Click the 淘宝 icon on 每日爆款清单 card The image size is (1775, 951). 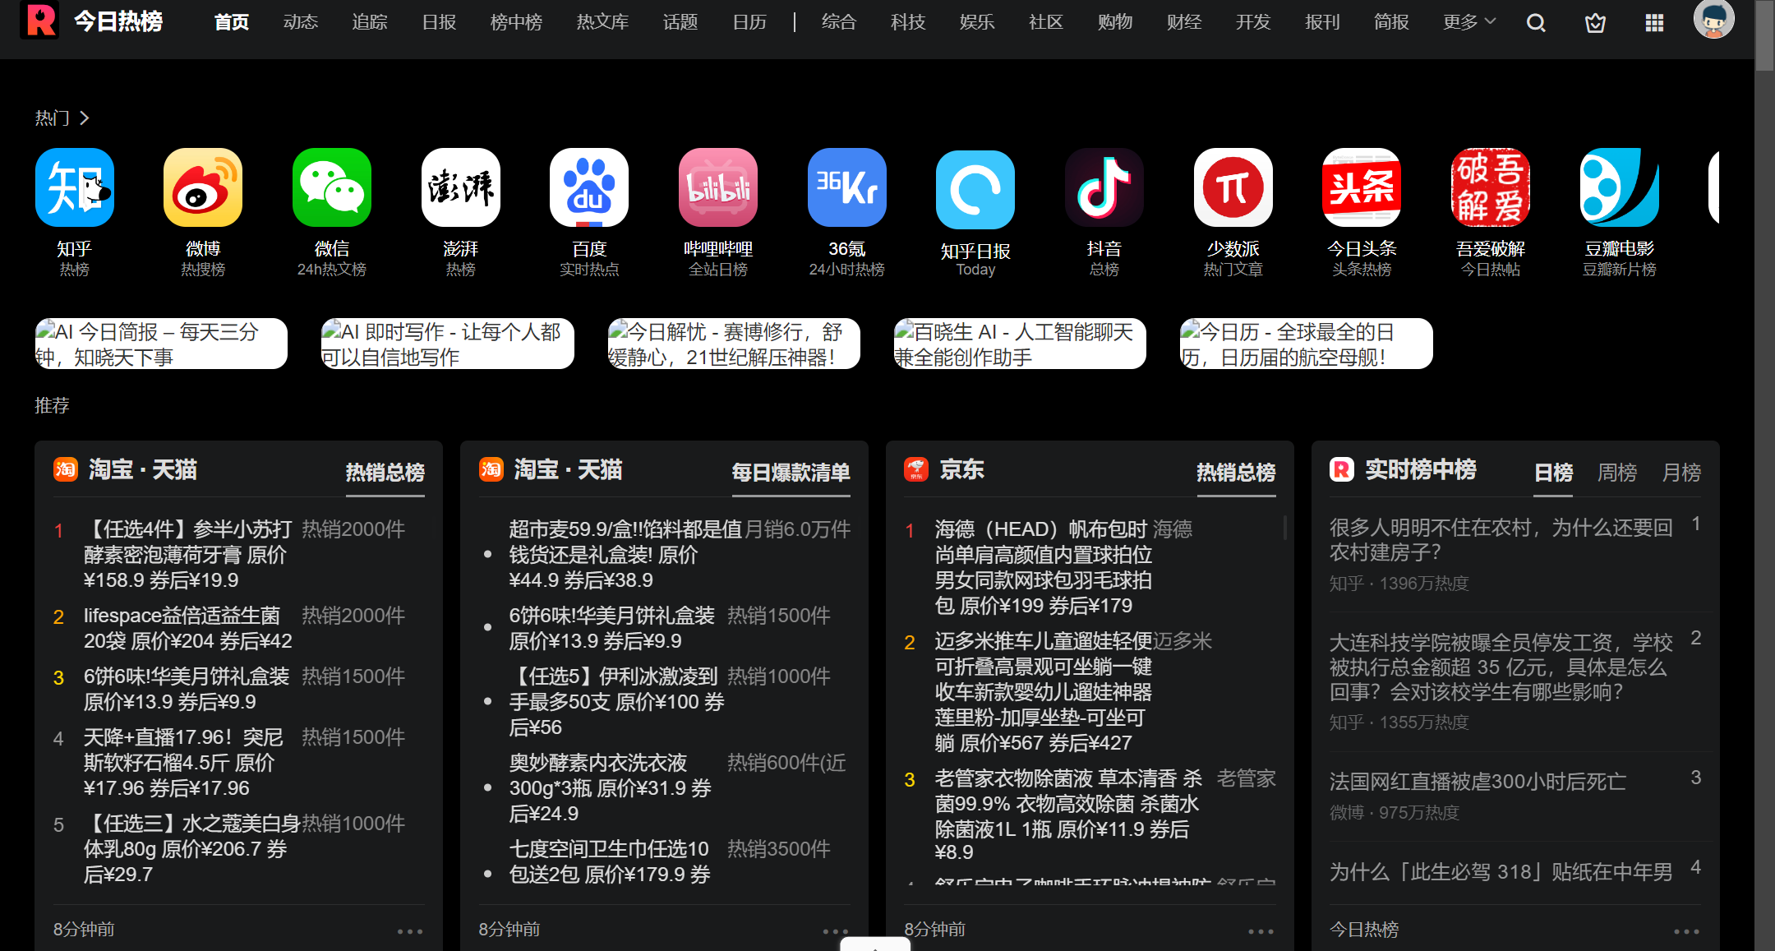coord(491,469)
